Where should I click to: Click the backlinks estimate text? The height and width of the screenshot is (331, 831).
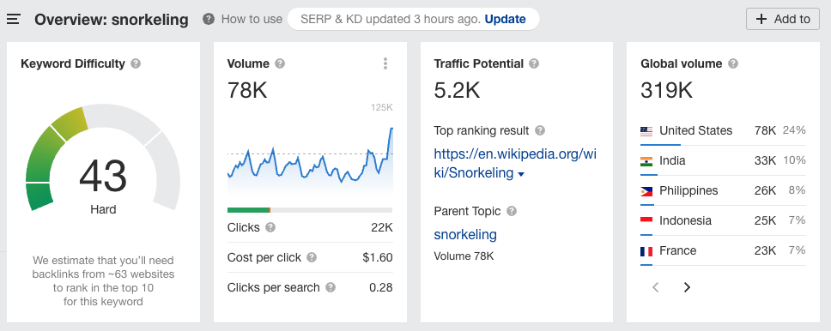[x=103, y=281]
